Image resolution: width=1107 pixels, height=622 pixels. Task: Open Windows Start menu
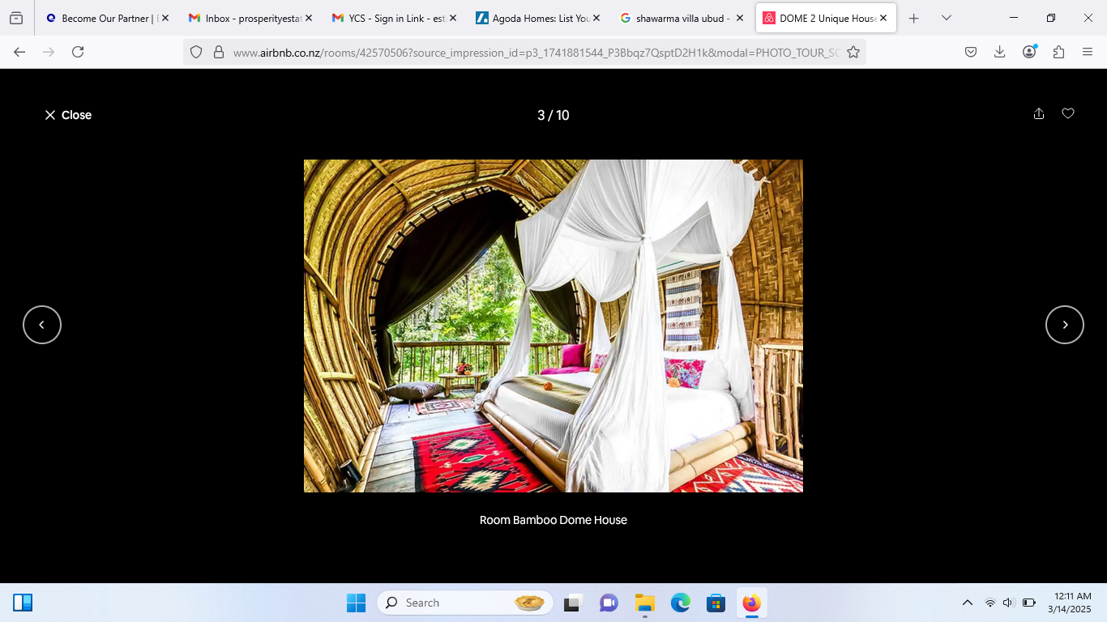coord(356,603)
